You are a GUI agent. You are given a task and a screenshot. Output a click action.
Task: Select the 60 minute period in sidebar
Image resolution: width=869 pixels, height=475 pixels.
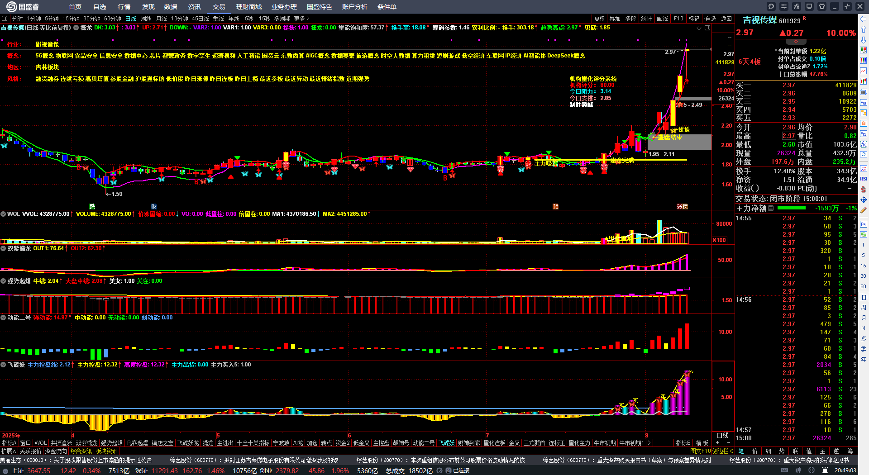pos(864,286)
